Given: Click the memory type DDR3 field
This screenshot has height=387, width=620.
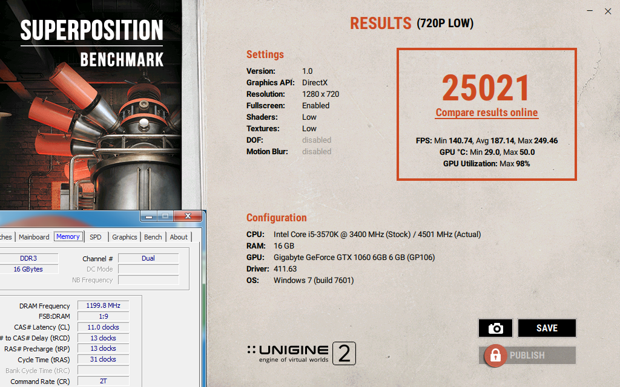Looking at the screenshot, I should click(x=28, y=258).
